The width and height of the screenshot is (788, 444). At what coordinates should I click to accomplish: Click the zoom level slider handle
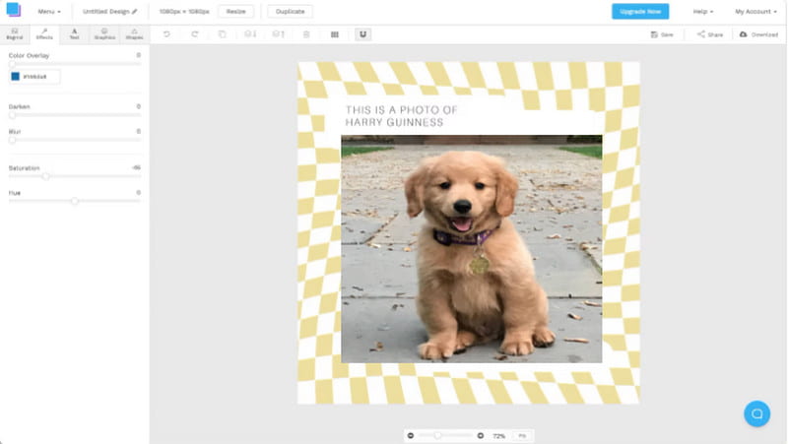[437, 435]
